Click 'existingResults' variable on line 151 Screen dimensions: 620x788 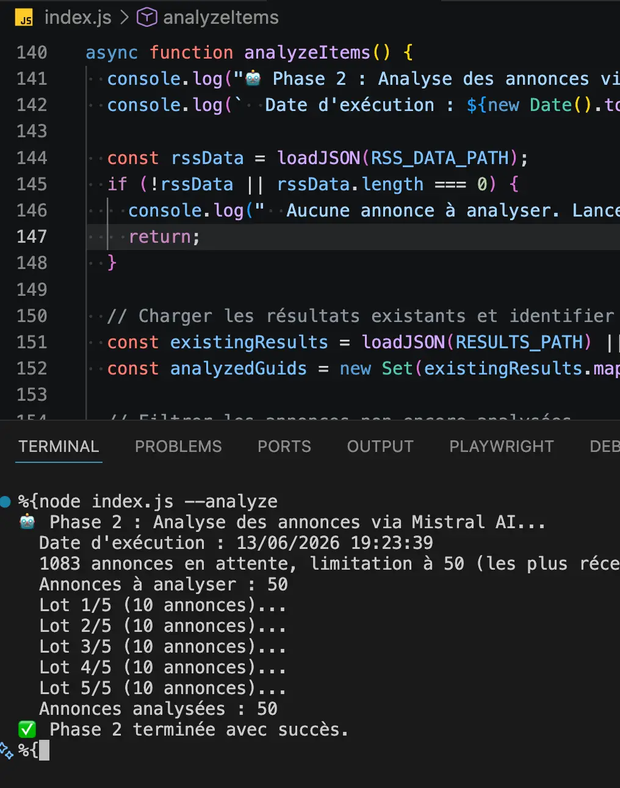pyautogui.click(x=249, y=342)
